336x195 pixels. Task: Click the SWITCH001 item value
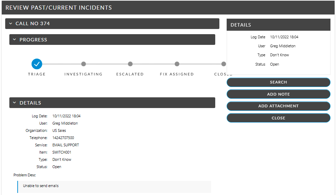[x=62, y=152]
